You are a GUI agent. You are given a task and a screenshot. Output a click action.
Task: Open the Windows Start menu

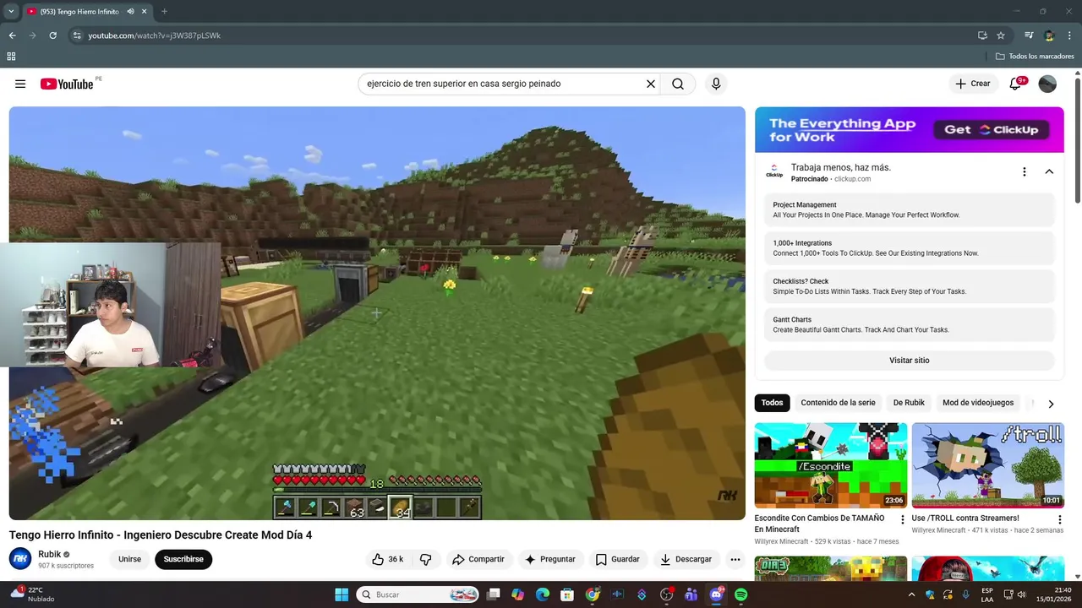(x=342, y=594)
